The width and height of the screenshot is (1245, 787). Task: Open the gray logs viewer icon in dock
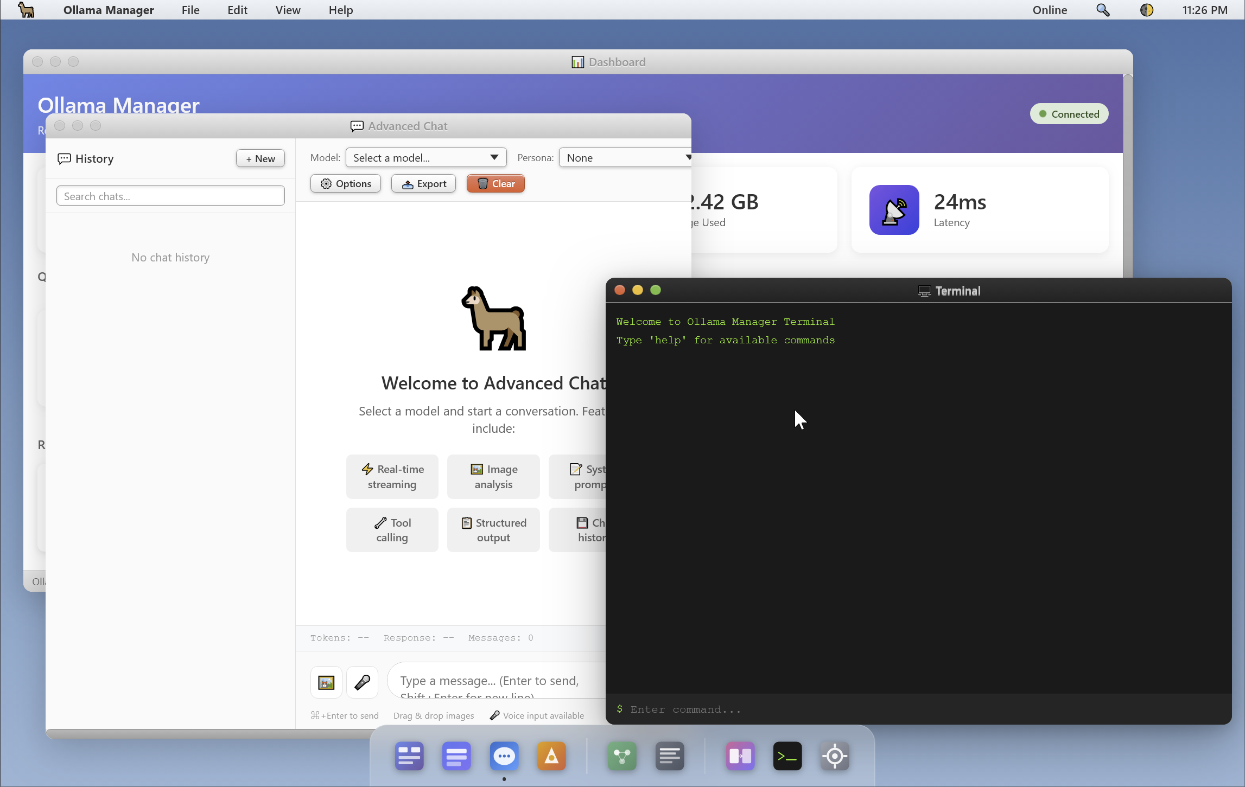[x=670, y=756]
